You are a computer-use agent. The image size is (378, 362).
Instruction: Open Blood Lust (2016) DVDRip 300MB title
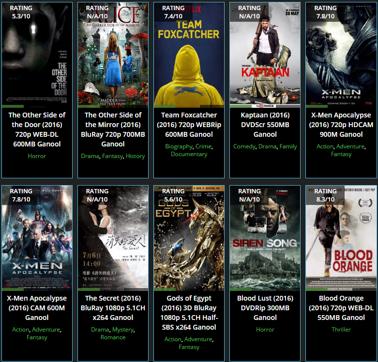pos(265,308)
